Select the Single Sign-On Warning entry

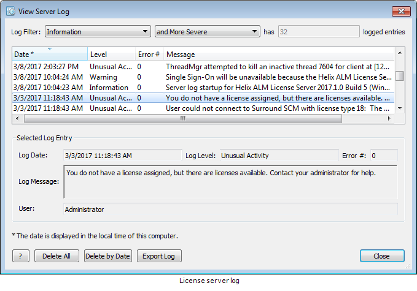coord(203,77)
